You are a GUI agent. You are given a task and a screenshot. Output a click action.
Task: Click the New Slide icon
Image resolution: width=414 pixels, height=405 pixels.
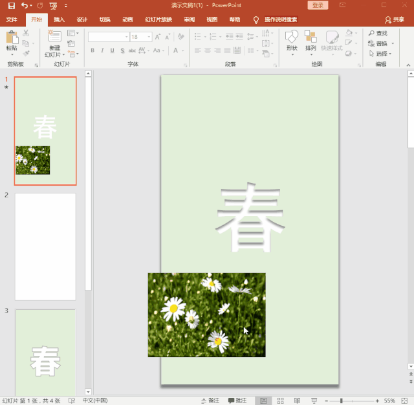[54, 36]
